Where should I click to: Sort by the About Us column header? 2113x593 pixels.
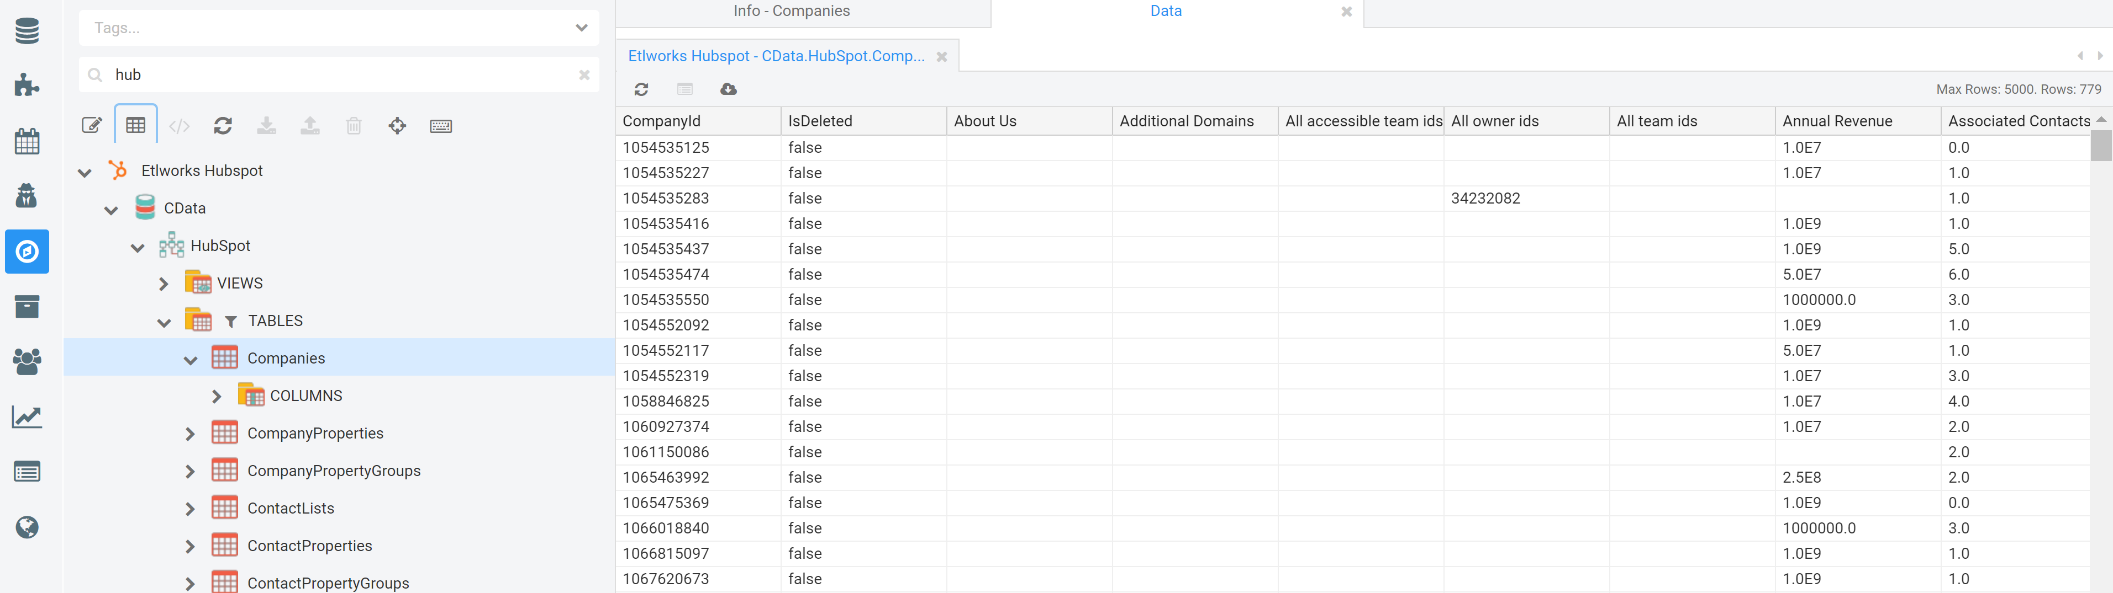pos(1029,121)
